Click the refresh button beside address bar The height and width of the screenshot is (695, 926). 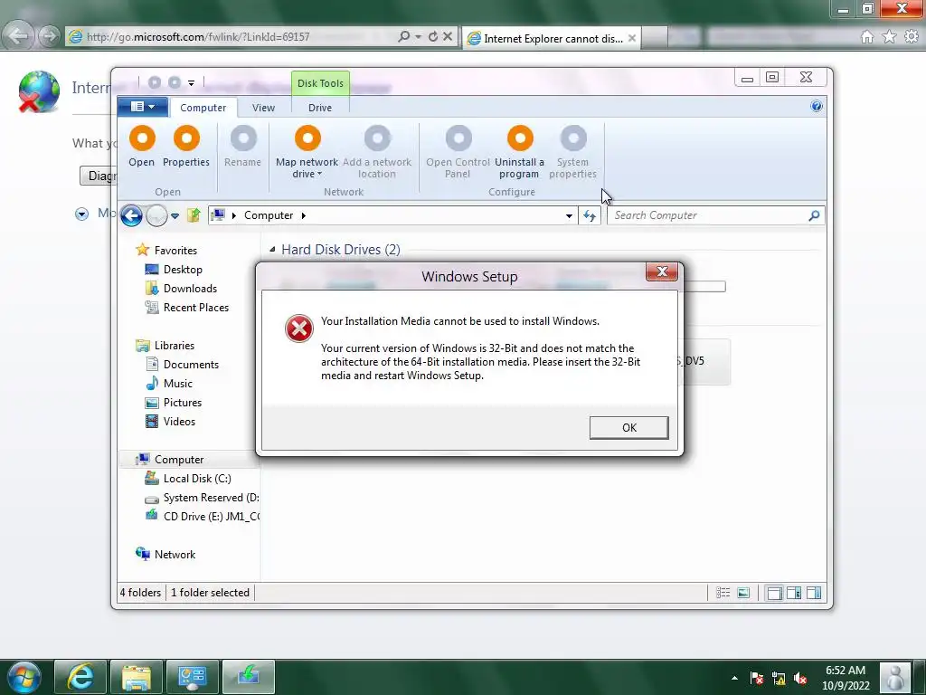590,215
